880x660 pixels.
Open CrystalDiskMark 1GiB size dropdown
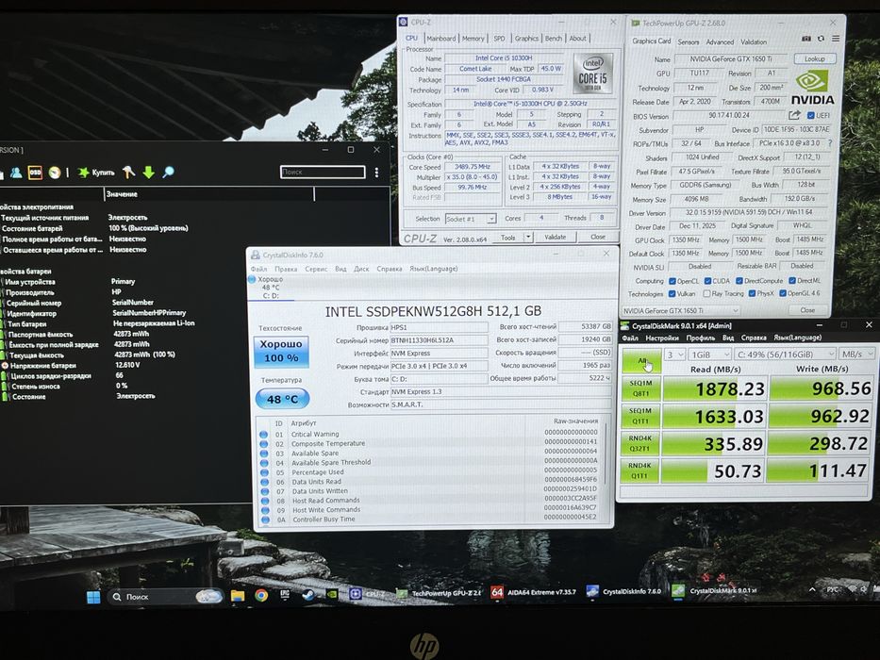click(709, 355)
